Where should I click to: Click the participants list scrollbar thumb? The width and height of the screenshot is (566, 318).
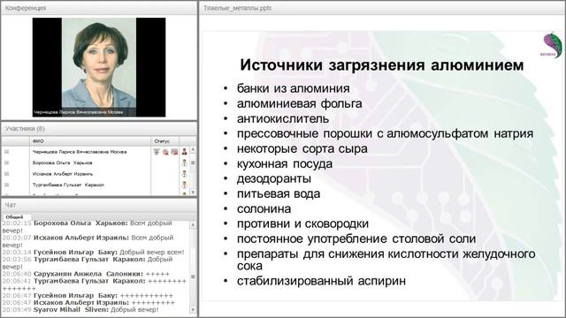[x=193, y=163]
